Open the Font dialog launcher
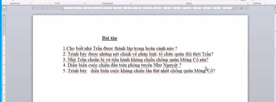 pos(85,3)
